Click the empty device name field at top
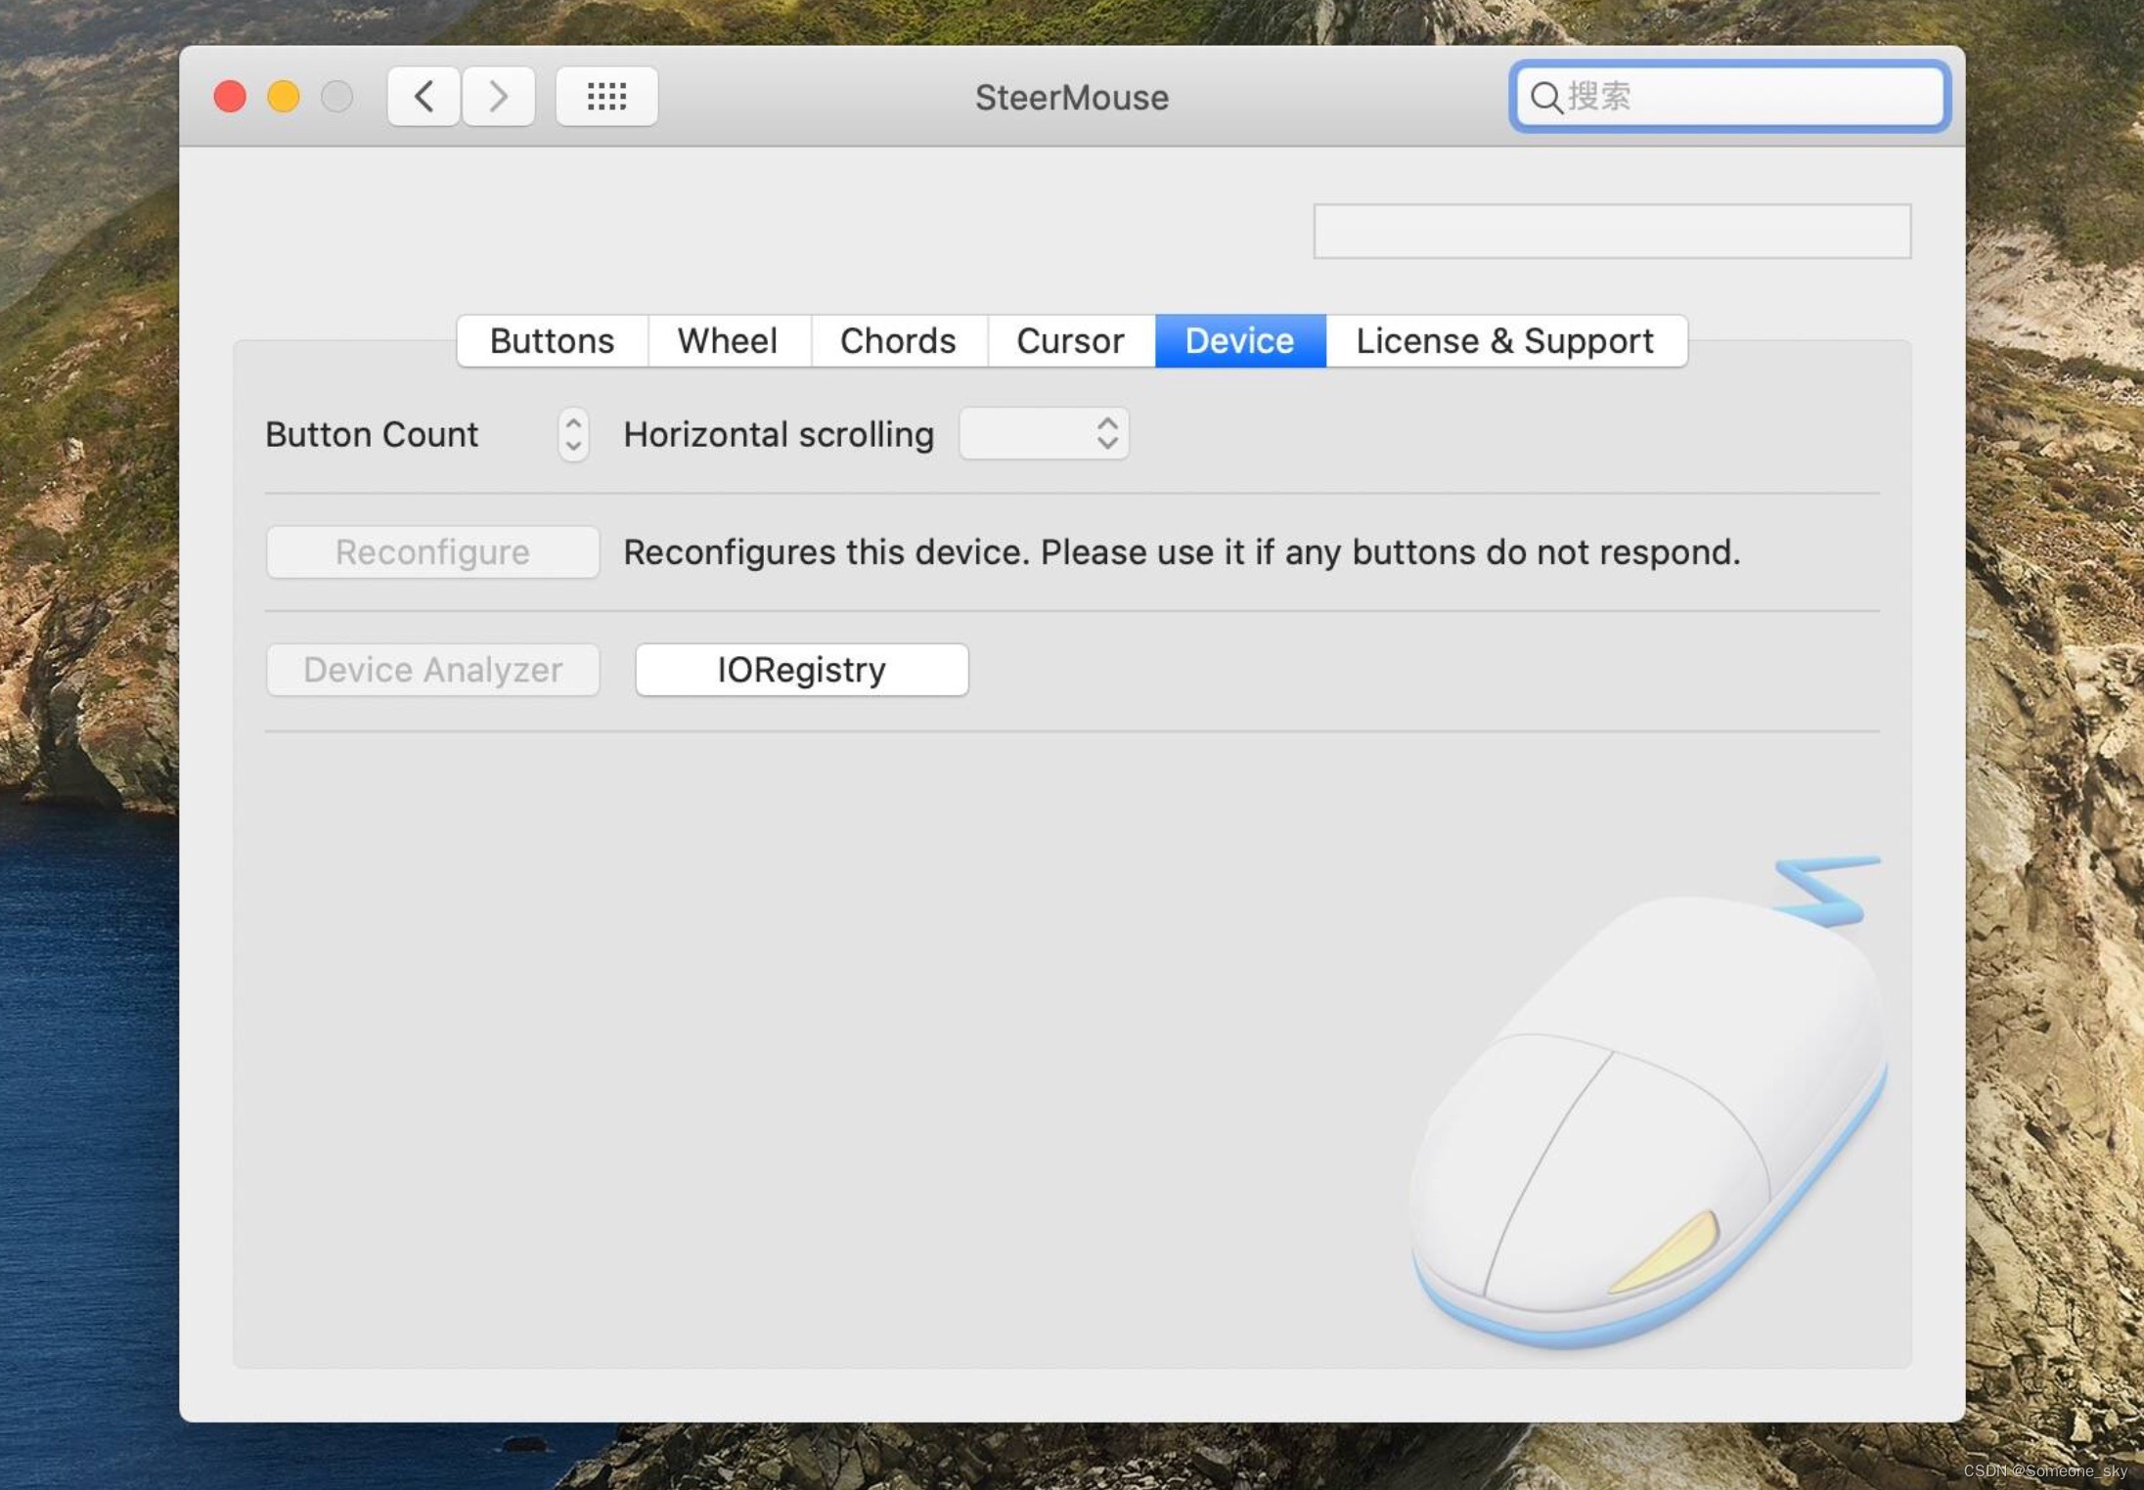 pyautogui.click(x=1612, y=232)
